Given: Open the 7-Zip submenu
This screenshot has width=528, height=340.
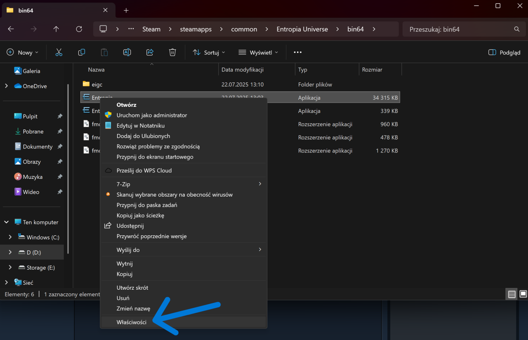Looking at the screenshot, I should pos(184,184).
